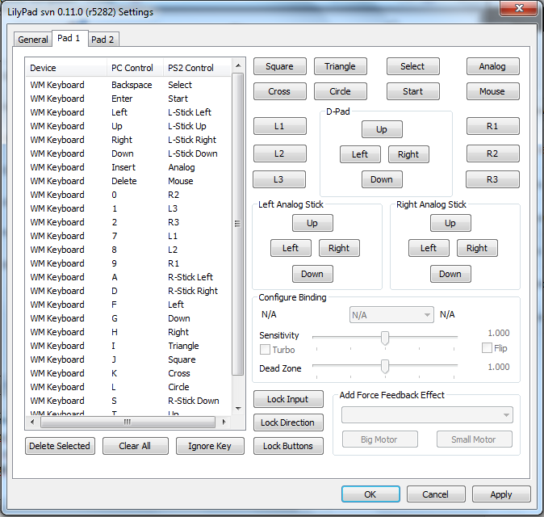Viewport: 544px width, 517px height.
Task: Bind the R1 button
Action: tap(492, 126)
